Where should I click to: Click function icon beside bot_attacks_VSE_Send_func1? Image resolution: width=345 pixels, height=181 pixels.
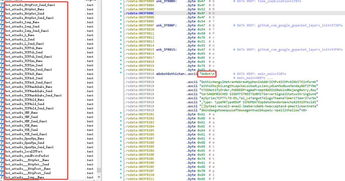click(2, 134)
